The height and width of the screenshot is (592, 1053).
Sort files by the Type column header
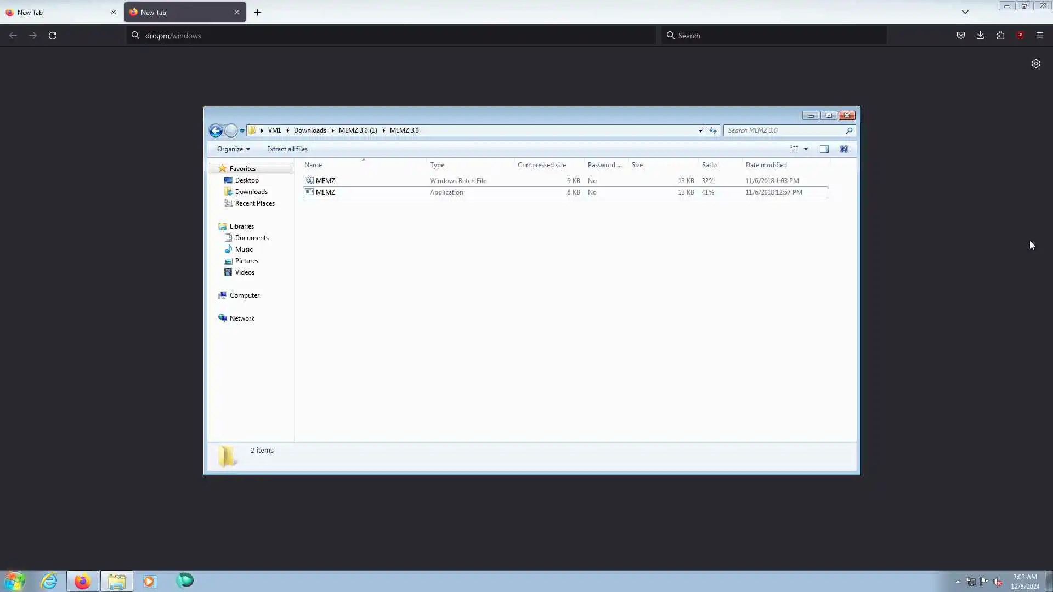click(x=437, y=165)
